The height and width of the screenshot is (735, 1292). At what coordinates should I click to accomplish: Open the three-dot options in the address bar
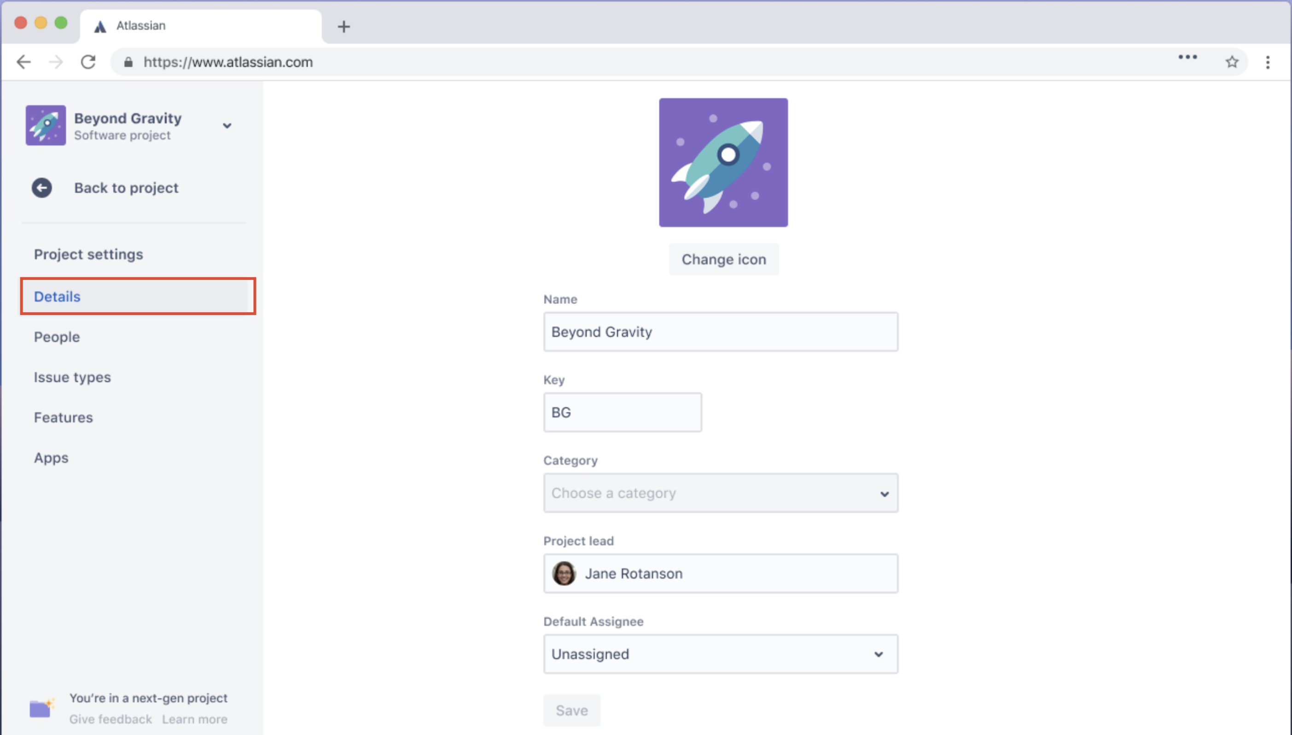pos(1187,57)
